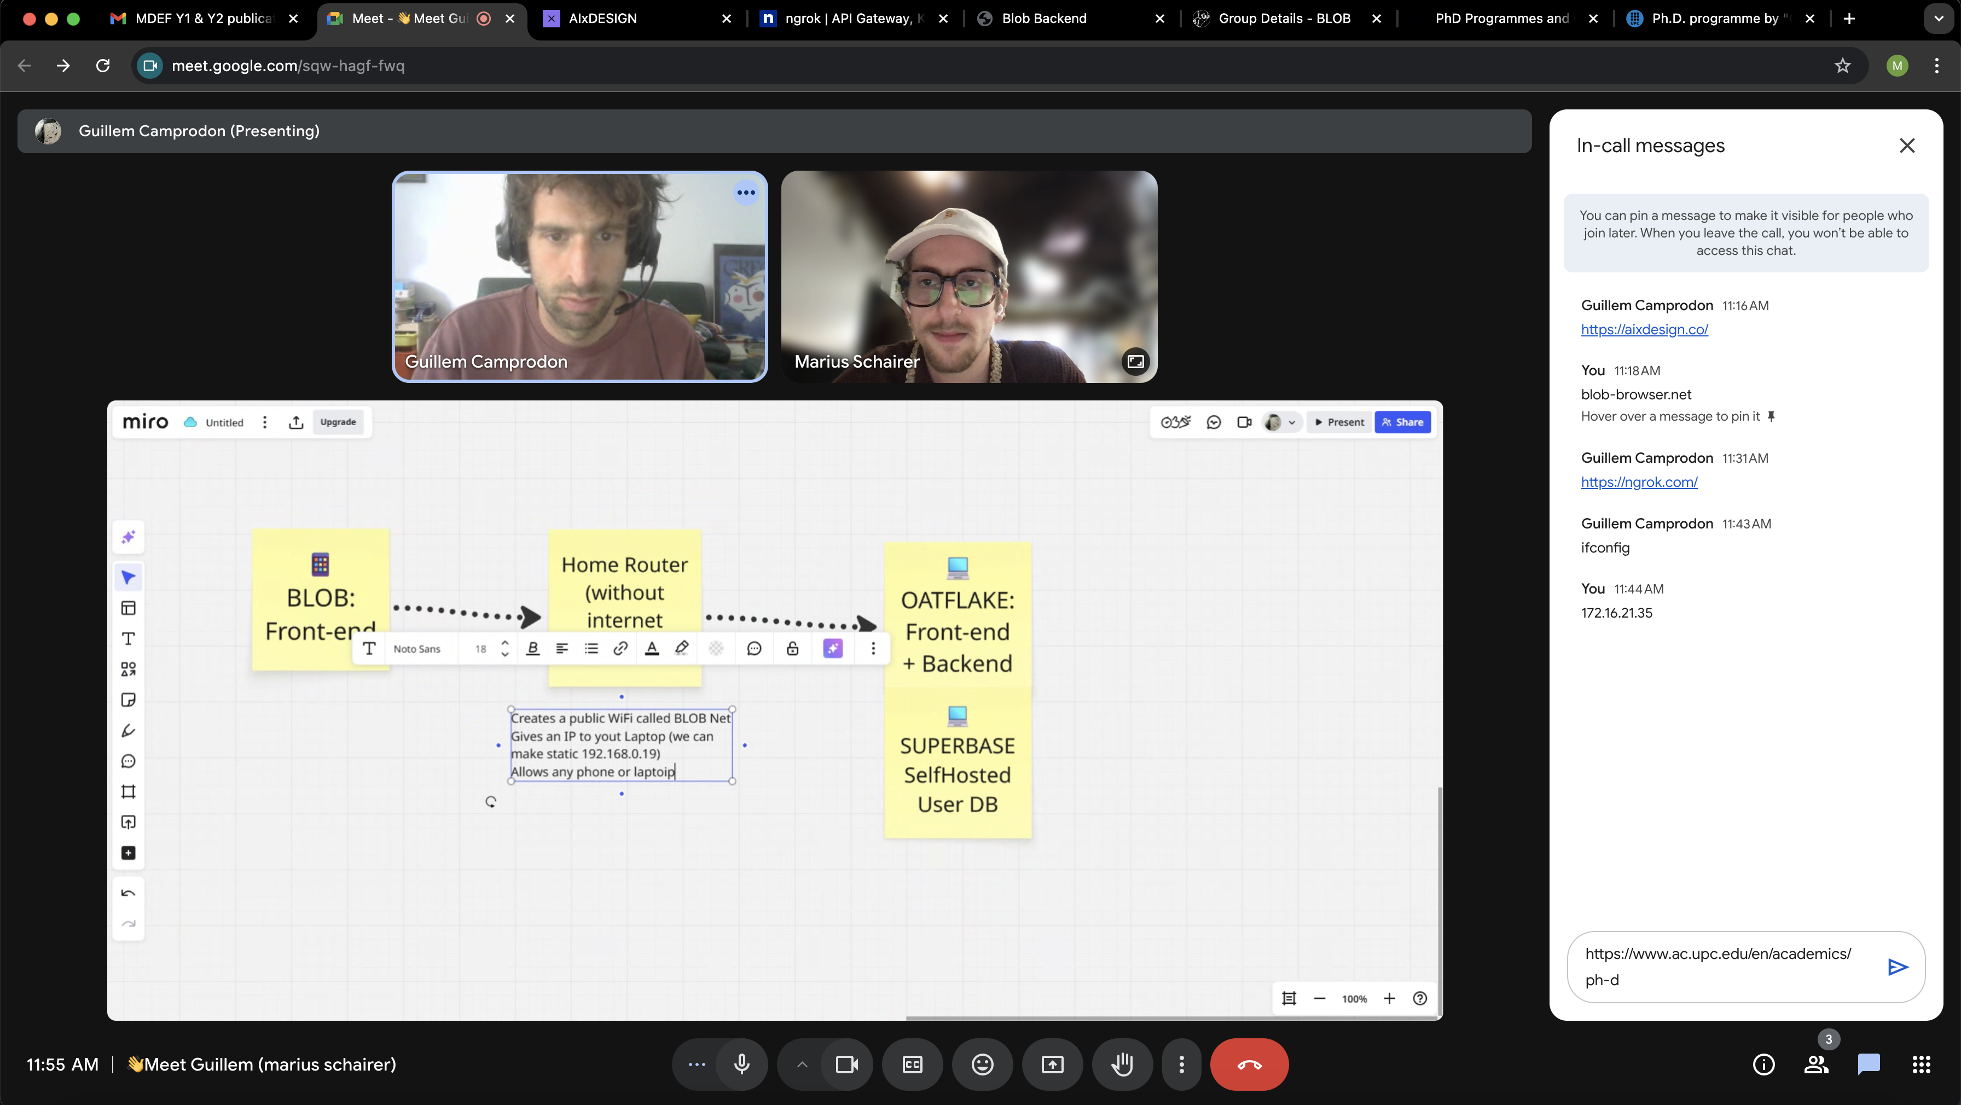Open Noto Sans font dropdown
Screen dimensions: 1961x1105
coord(416,648)
